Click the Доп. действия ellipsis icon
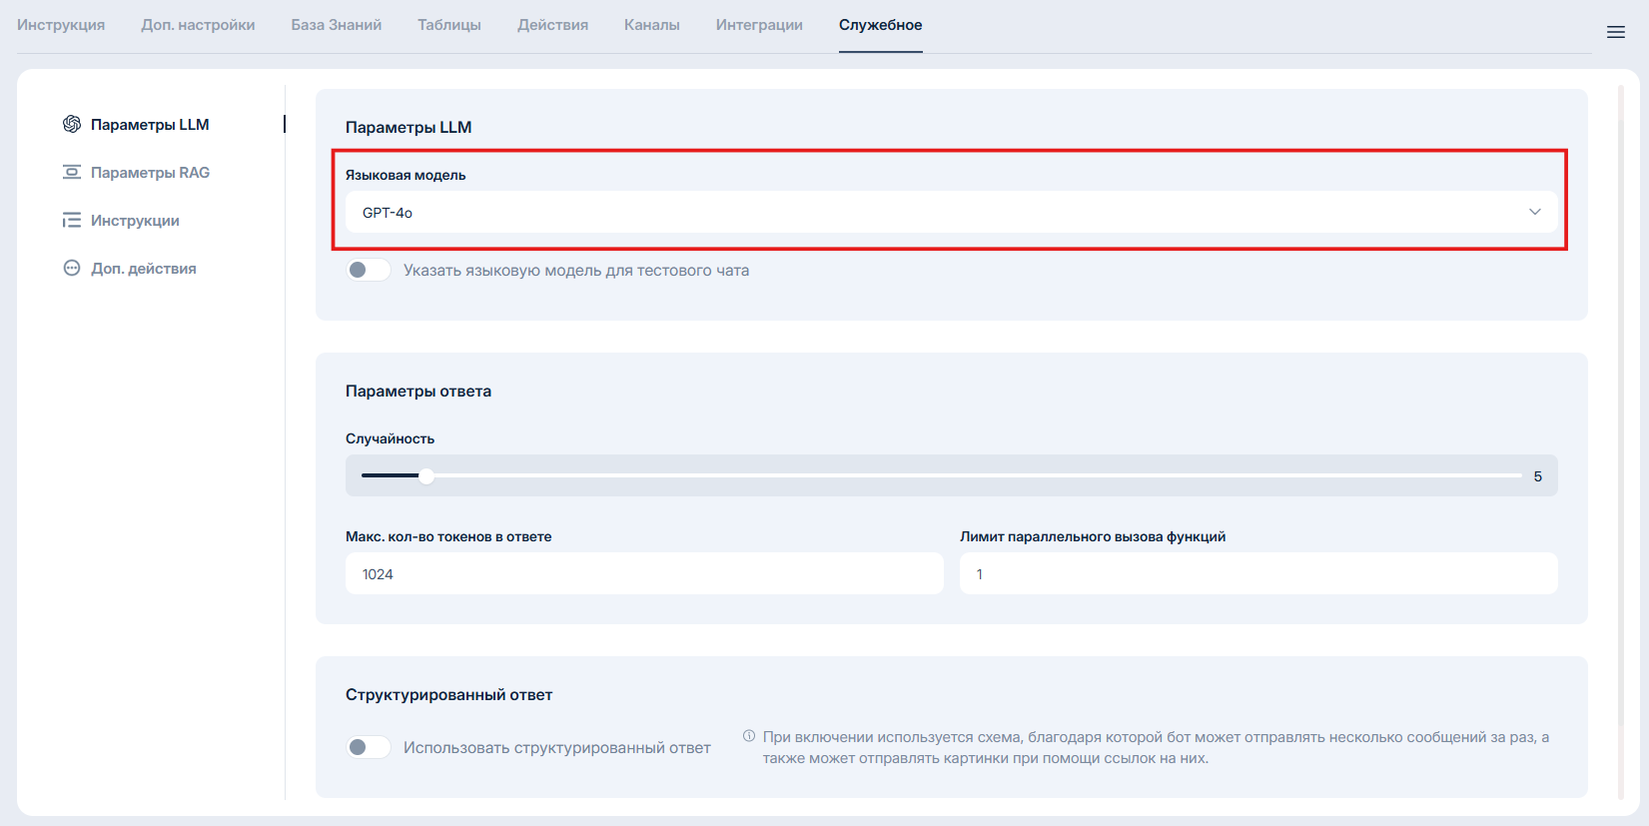This screenshot has height=826, width=1649. [72, 268]
